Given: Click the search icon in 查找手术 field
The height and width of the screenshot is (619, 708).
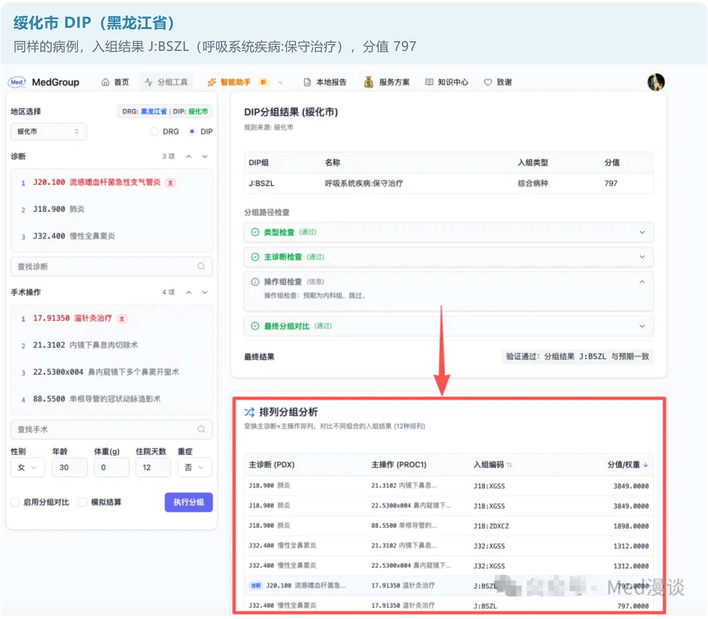Looking at the screenshot, I should [201, 429].
